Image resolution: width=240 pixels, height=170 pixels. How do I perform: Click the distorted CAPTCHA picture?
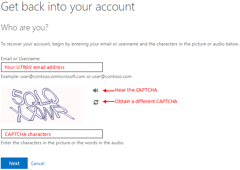coord(42,105)
